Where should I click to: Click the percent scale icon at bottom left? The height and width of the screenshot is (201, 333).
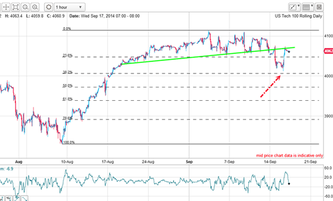pos(8,198)
